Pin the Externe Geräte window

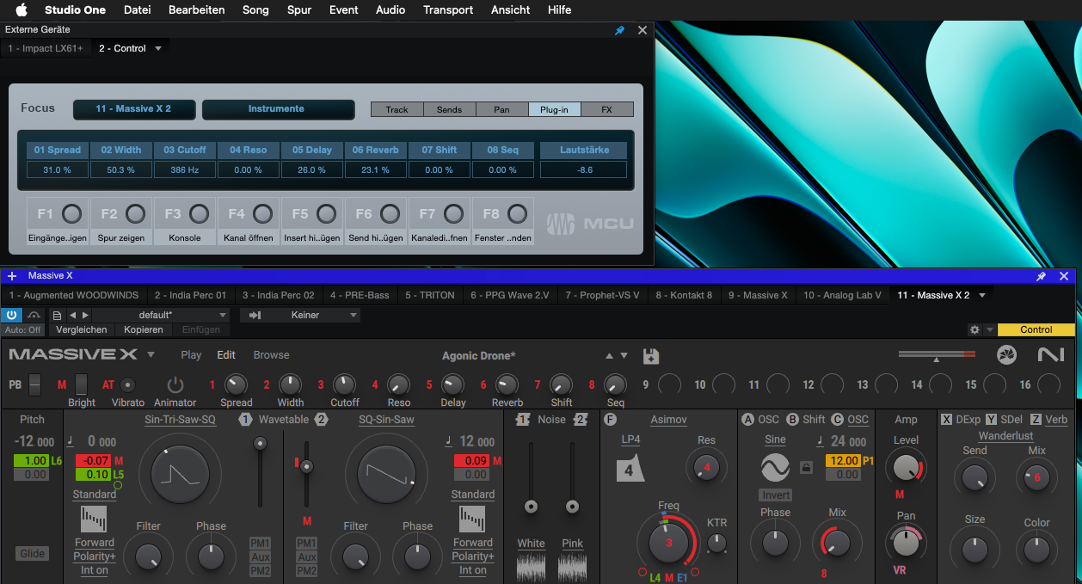619,30
